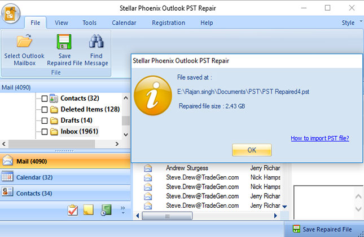Open Notes via yellow sticky note icon
The width and height of the screenshot is (364, 237).
point(89,209)
